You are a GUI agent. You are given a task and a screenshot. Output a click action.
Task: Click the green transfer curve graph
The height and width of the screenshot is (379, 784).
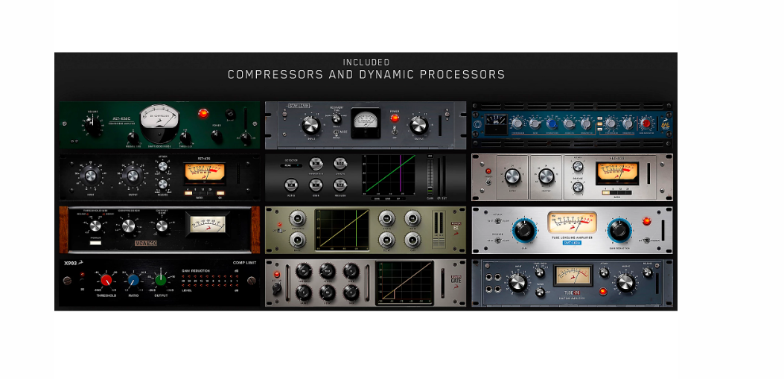point(390,174)
